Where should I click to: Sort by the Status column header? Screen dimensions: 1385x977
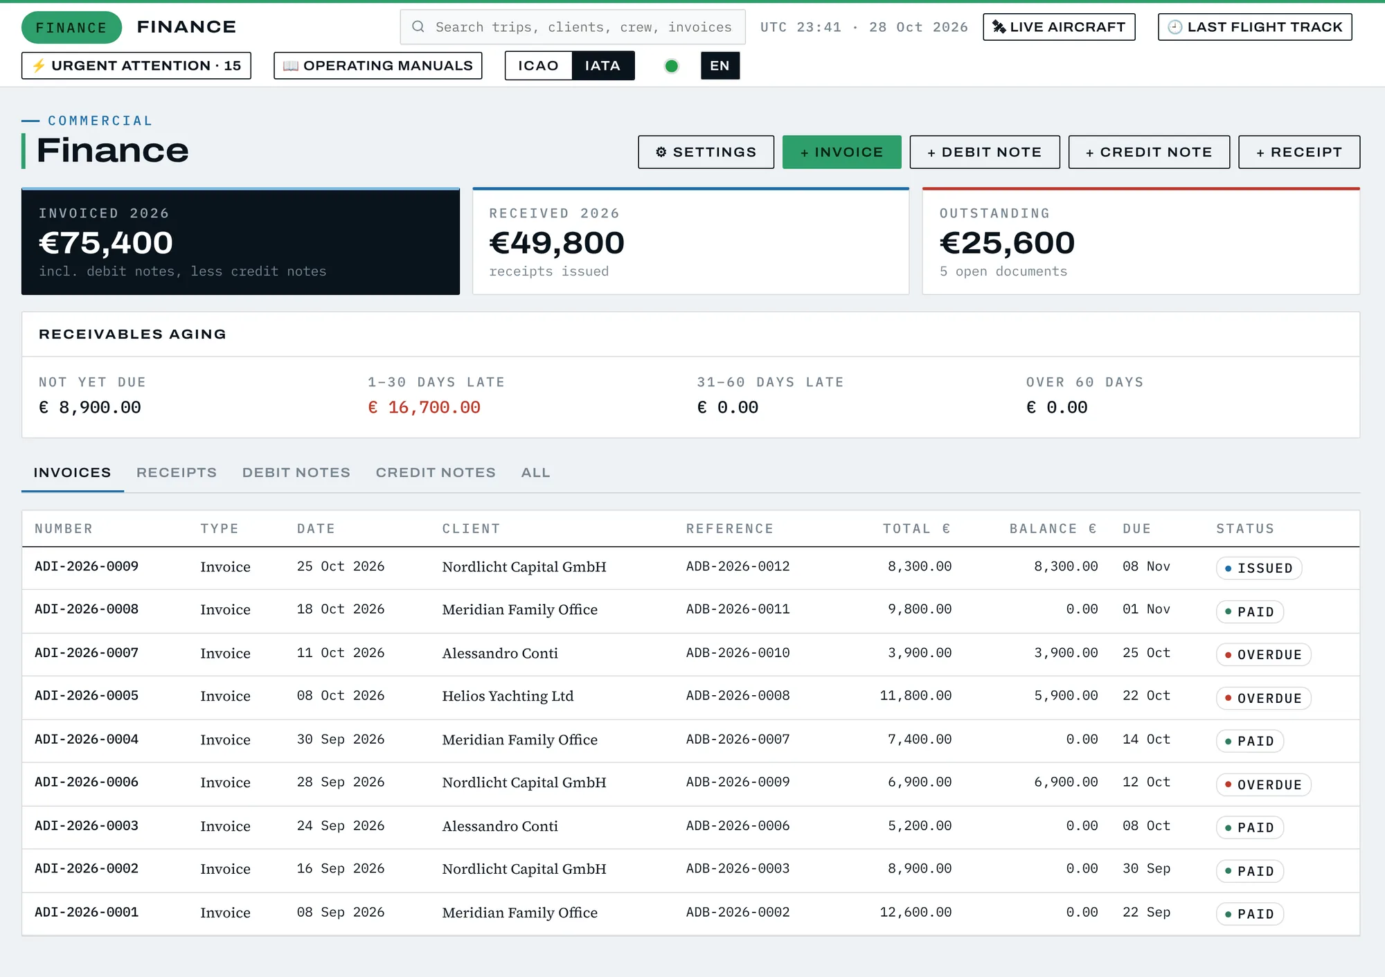[1245, 529]
